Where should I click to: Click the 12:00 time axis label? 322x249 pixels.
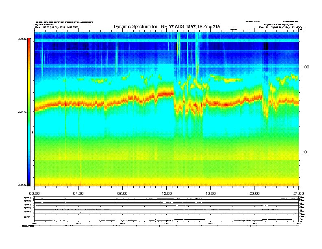(167, 194)
